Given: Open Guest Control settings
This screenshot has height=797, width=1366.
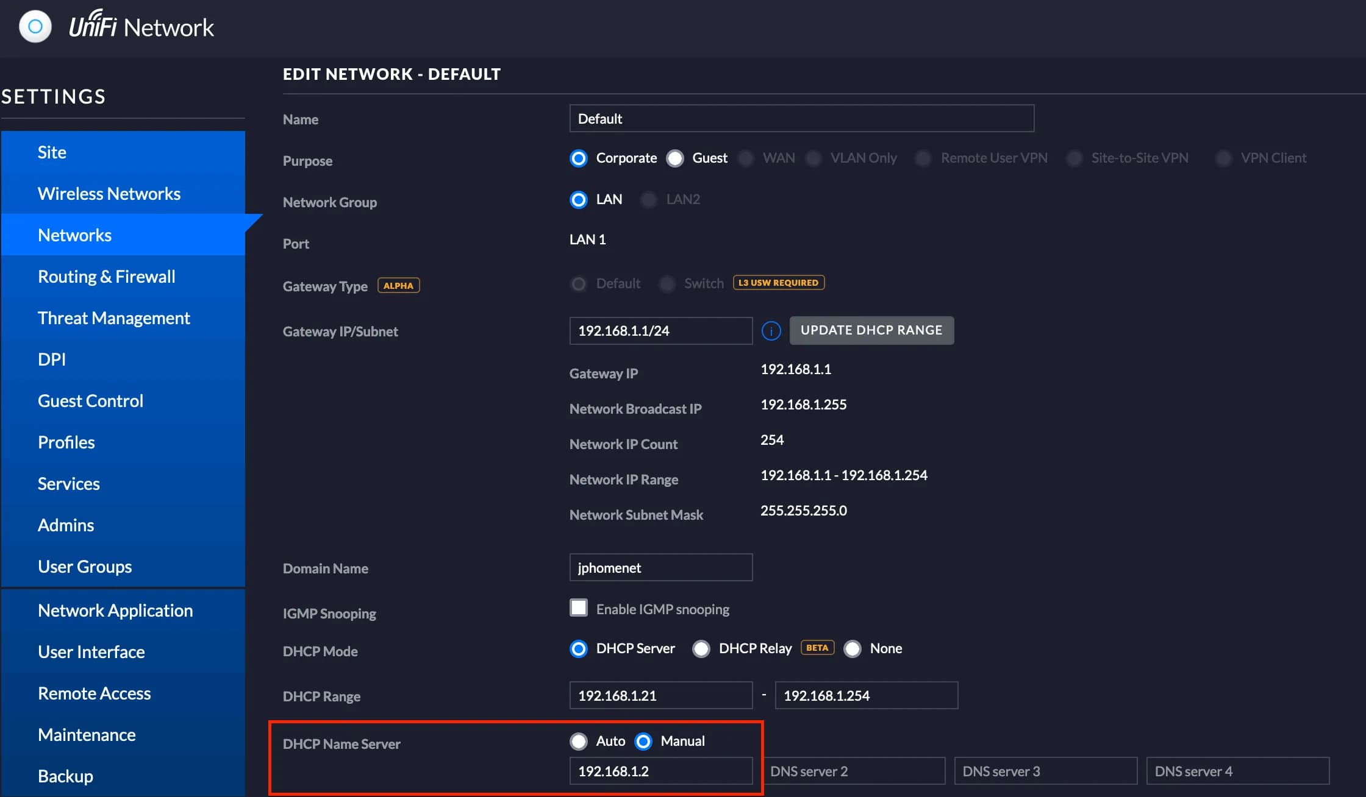Looking at the screenshot, I should coord(90,400).
